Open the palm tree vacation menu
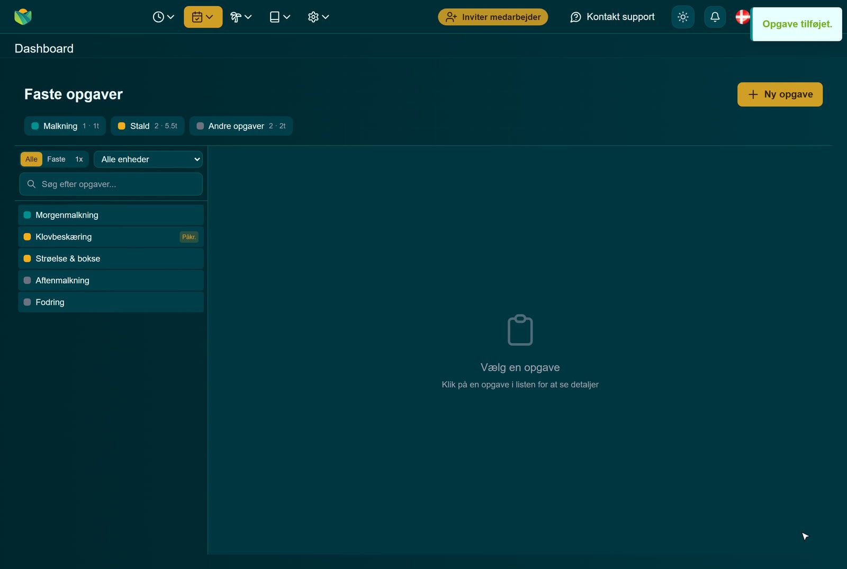This screenshot has width=847, height=569. (241, 17)
